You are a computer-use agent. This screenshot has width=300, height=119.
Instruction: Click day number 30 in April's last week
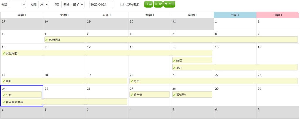(259, 89)
